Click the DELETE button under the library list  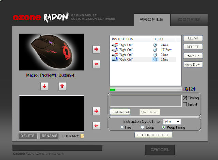[28, 136]
